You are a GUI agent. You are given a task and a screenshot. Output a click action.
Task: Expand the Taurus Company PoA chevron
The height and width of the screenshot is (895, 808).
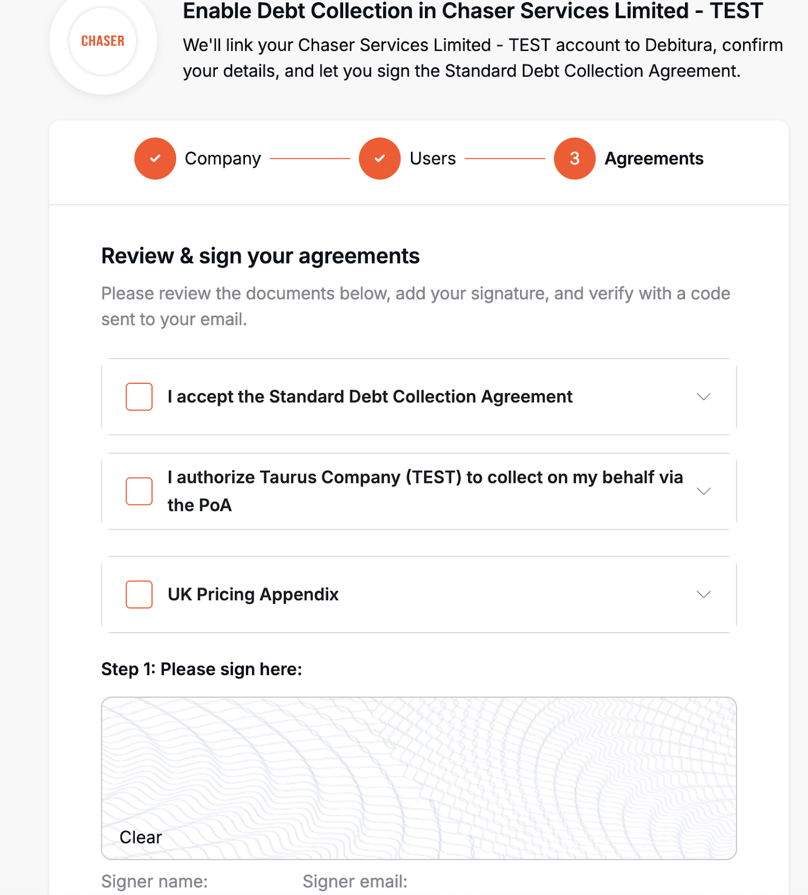[x=703, y=491]
